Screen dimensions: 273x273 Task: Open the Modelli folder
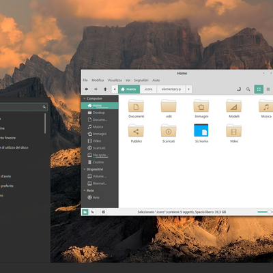234,109
